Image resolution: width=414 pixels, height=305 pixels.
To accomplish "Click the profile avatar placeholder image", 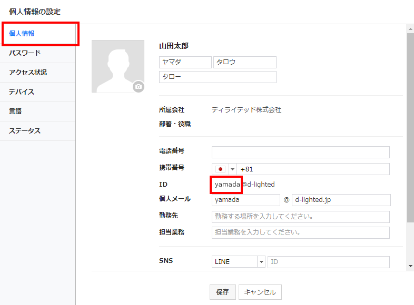I will tap(117, 66).
